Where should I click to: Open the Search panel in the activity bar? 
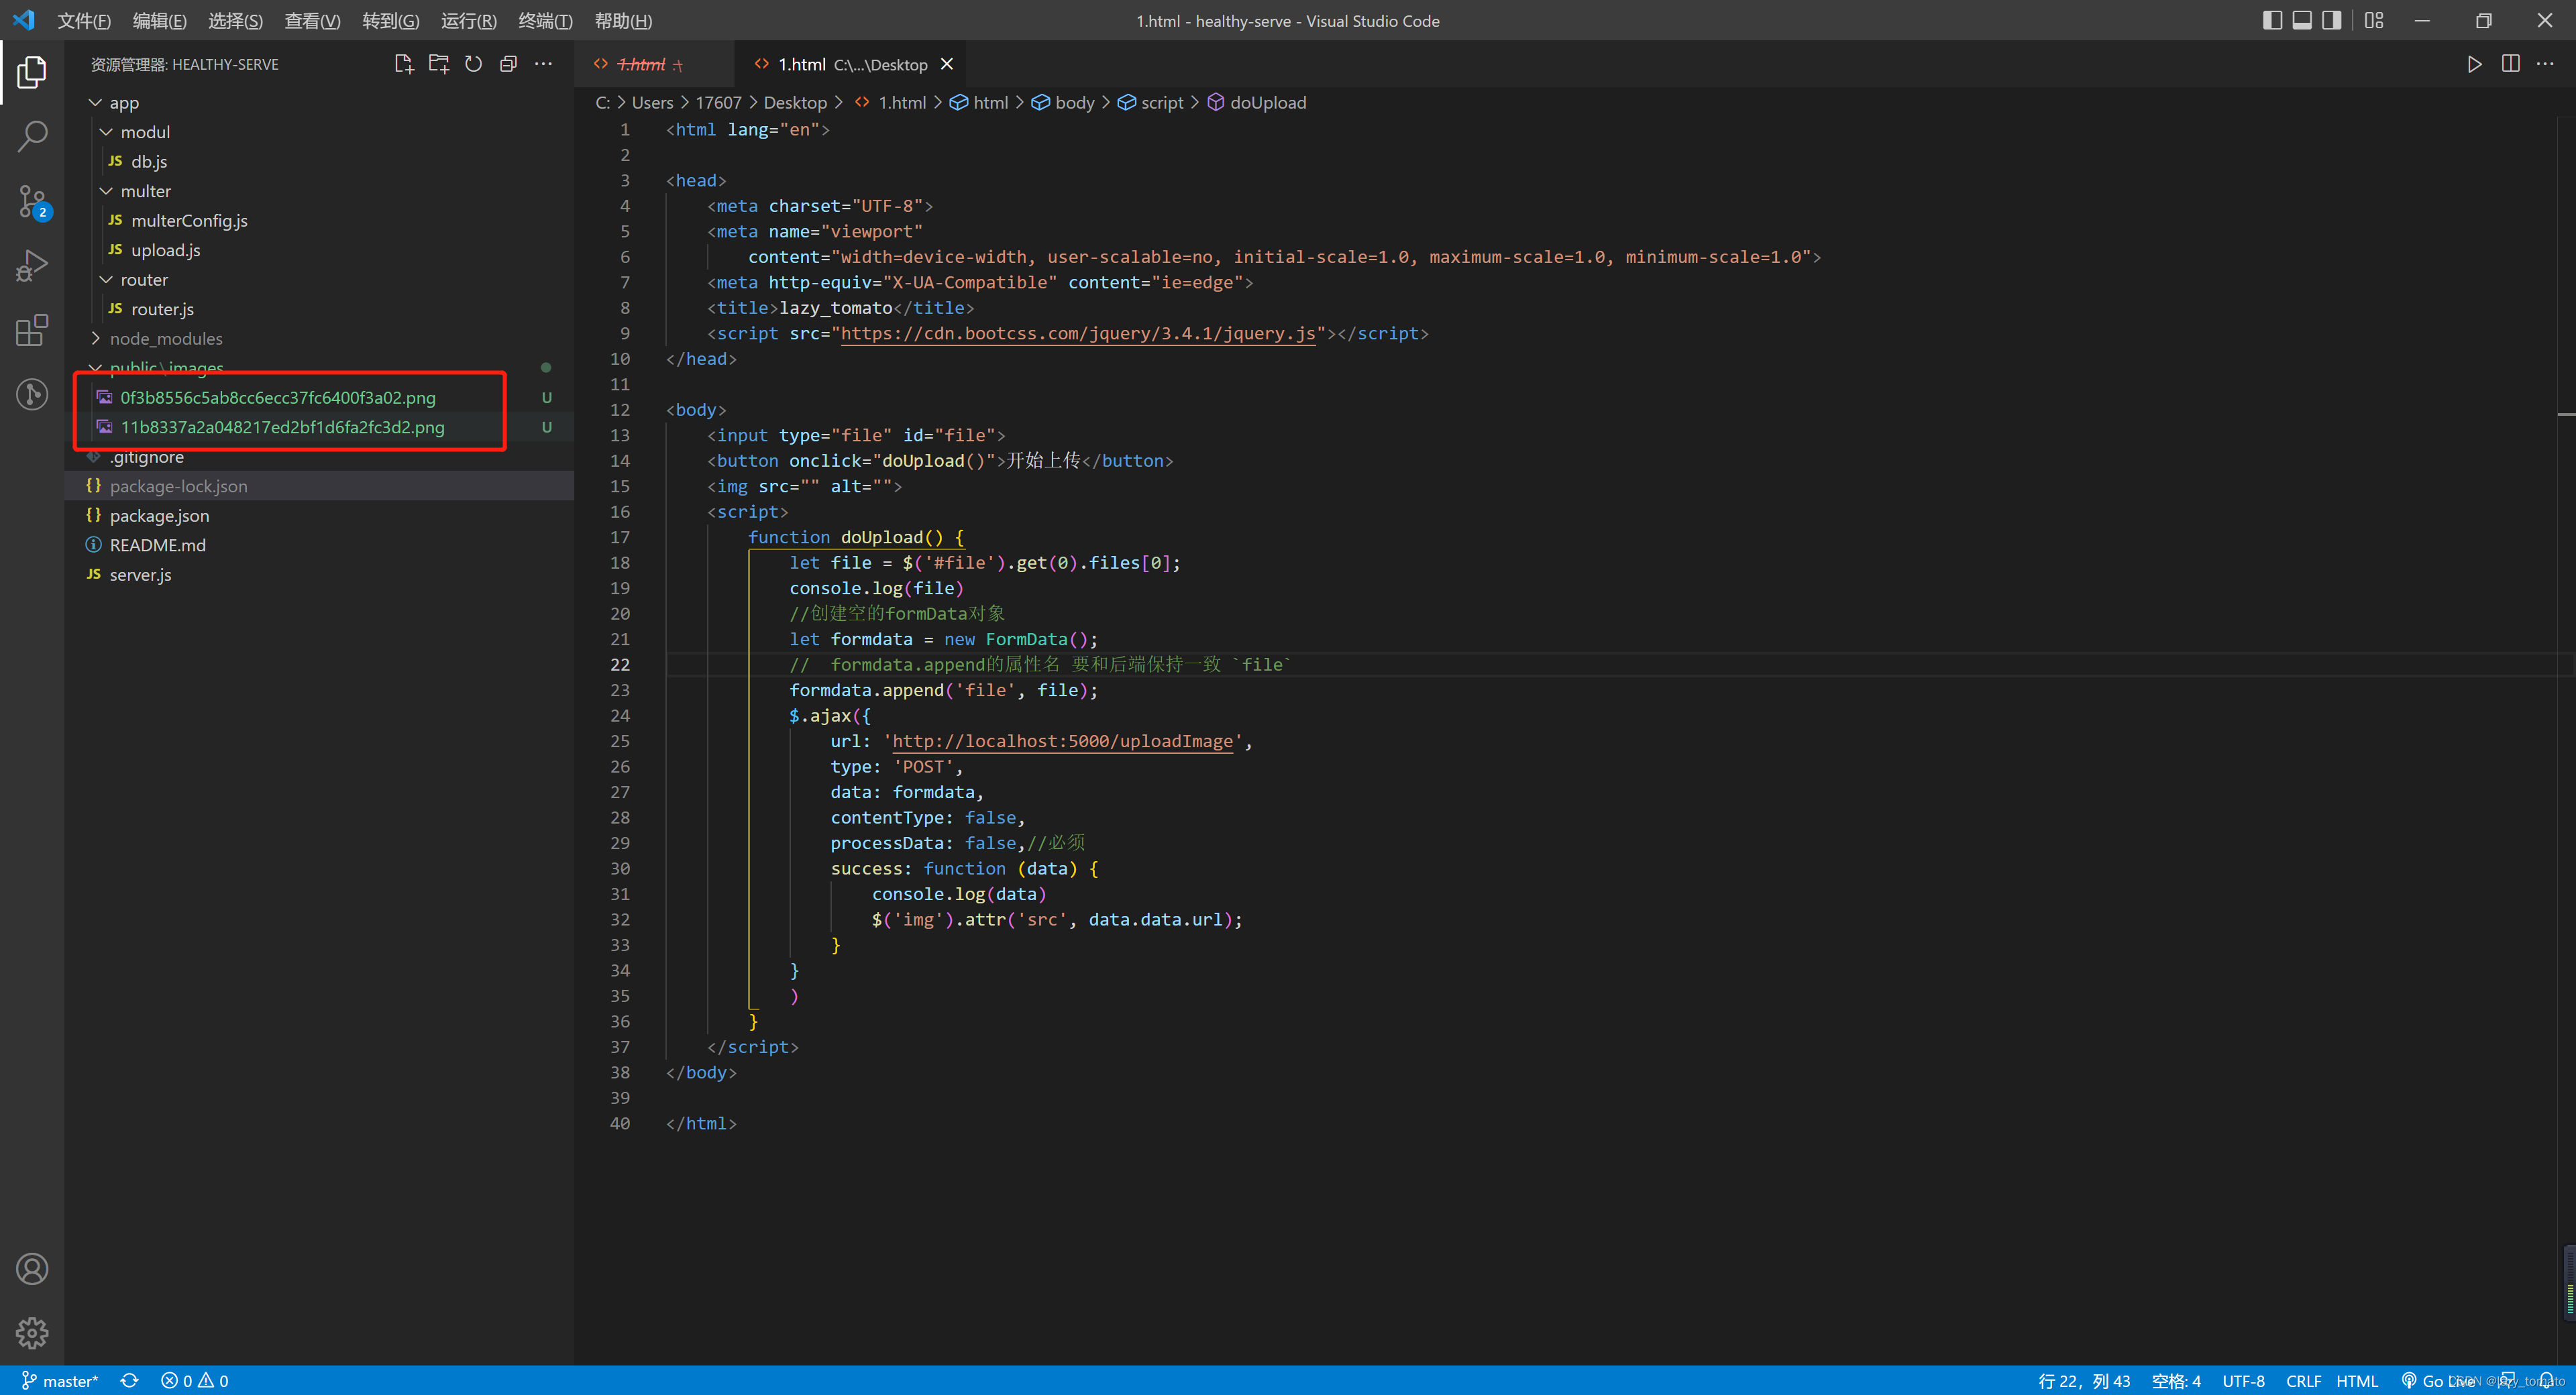pos(32,135)
